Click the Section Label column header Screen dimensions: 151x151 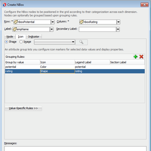(x=127, y=62)
